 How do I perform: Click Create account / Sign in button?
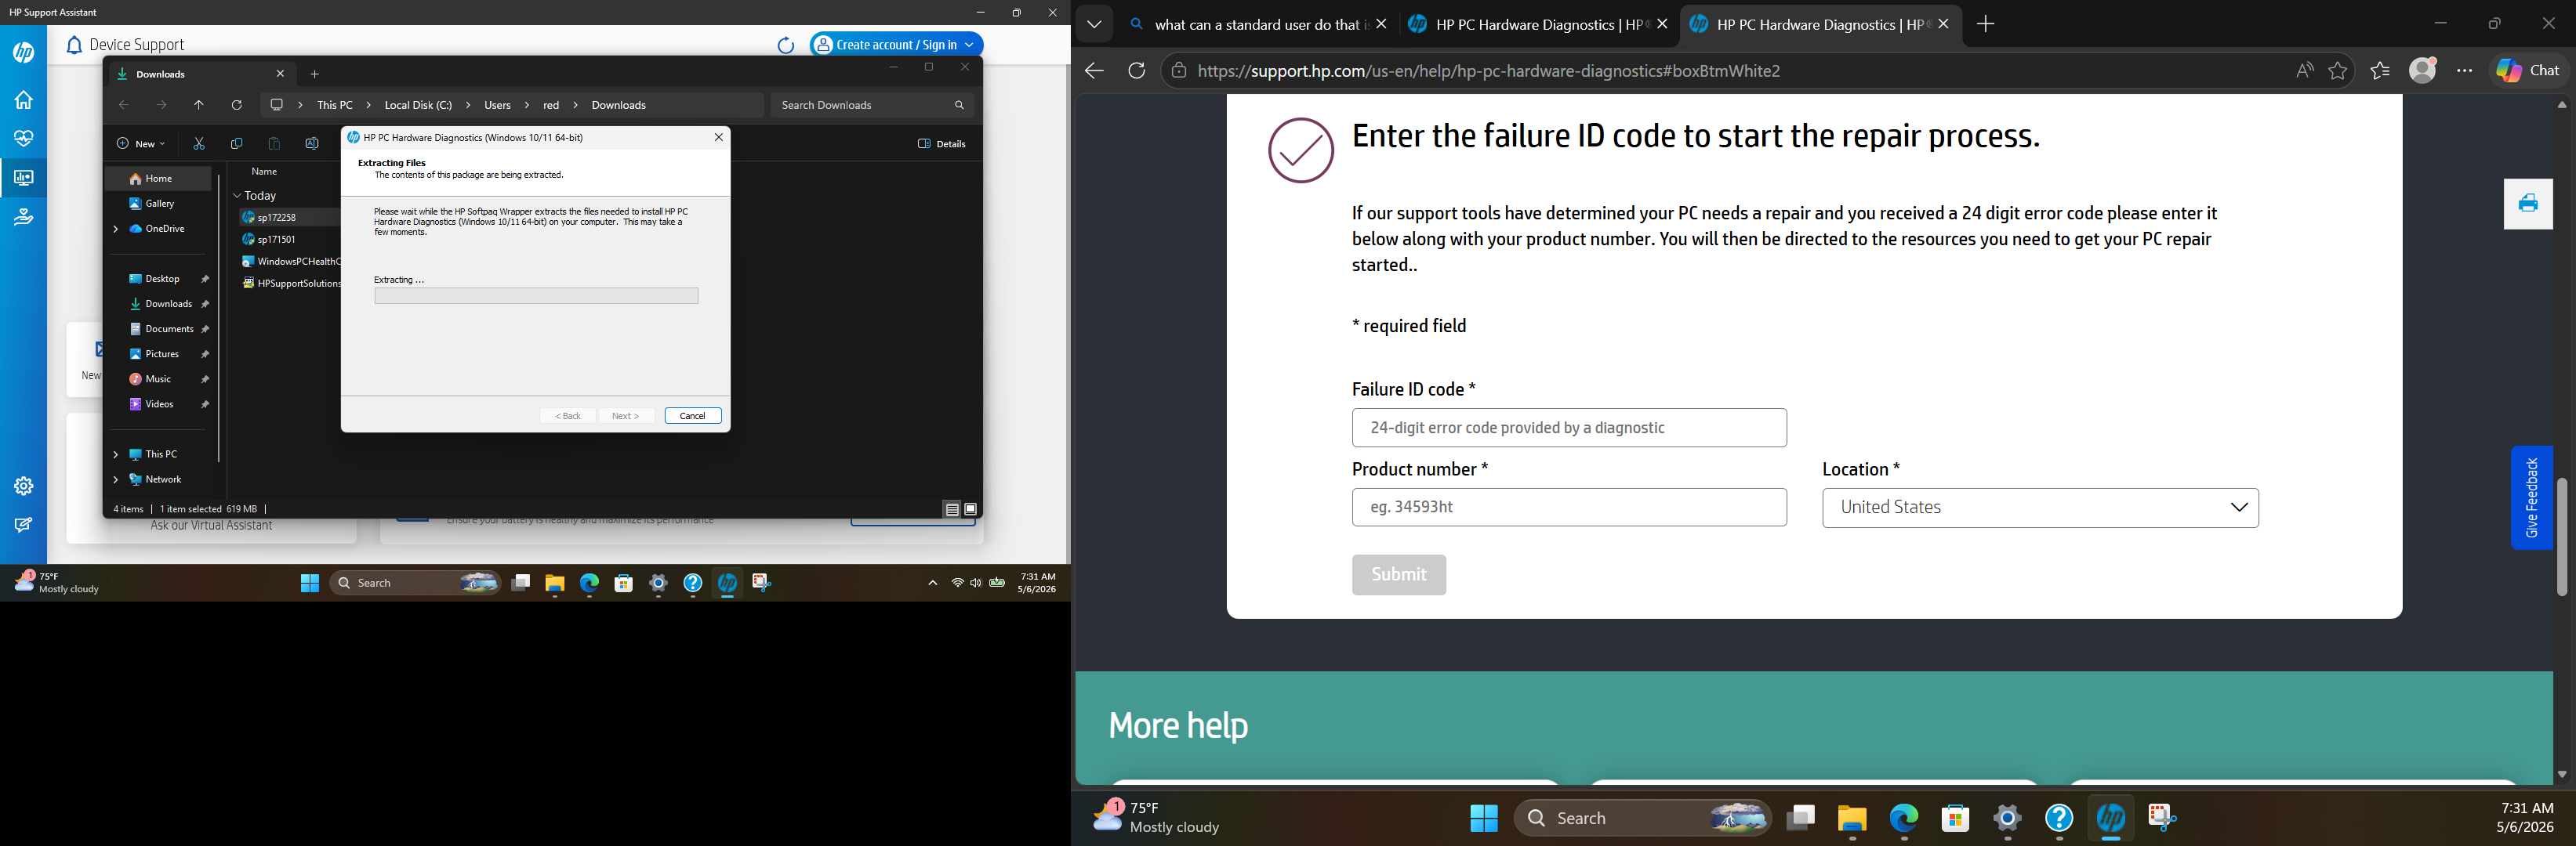pyautogui.click(x=896, y=45)
